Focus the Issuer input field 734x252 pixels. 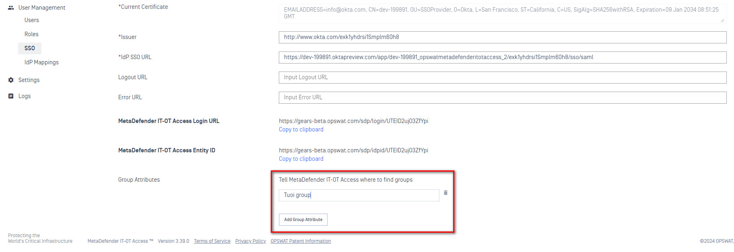(x=502, y=37)
